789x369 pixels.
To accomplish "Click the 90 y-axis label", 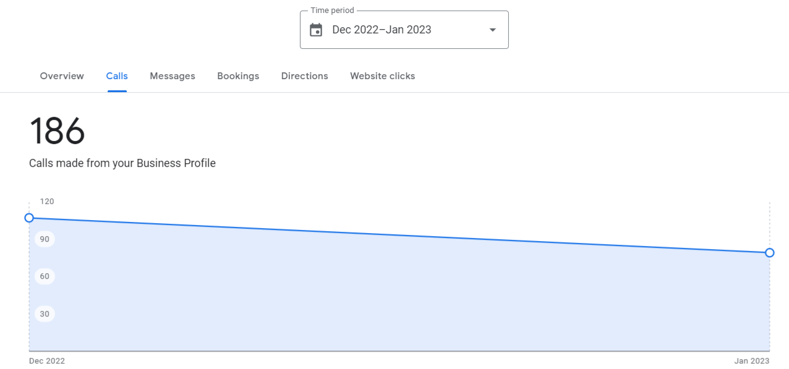I will 45,239.
